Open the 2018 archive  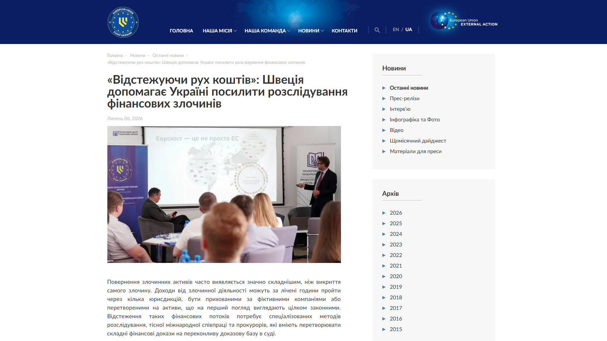tap(396, 298)
